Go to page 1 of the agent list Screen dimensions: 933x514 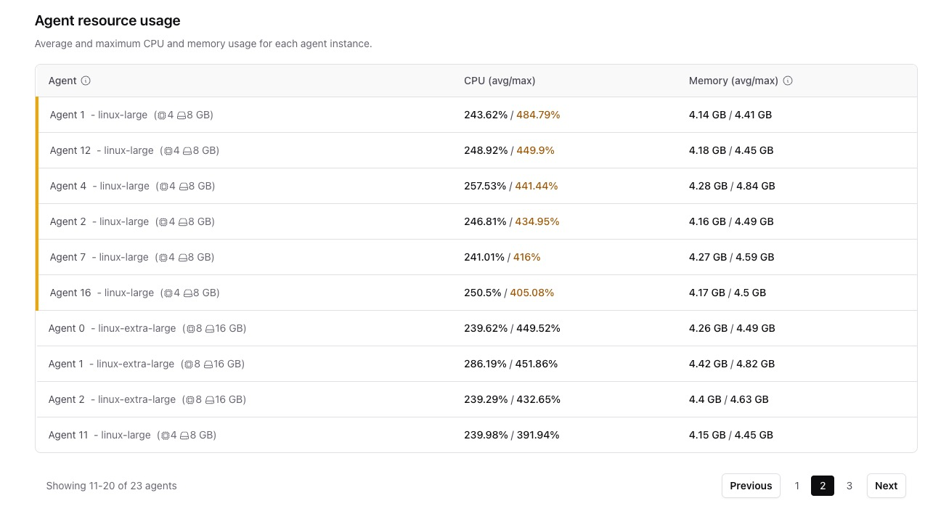tap(796, 486)
